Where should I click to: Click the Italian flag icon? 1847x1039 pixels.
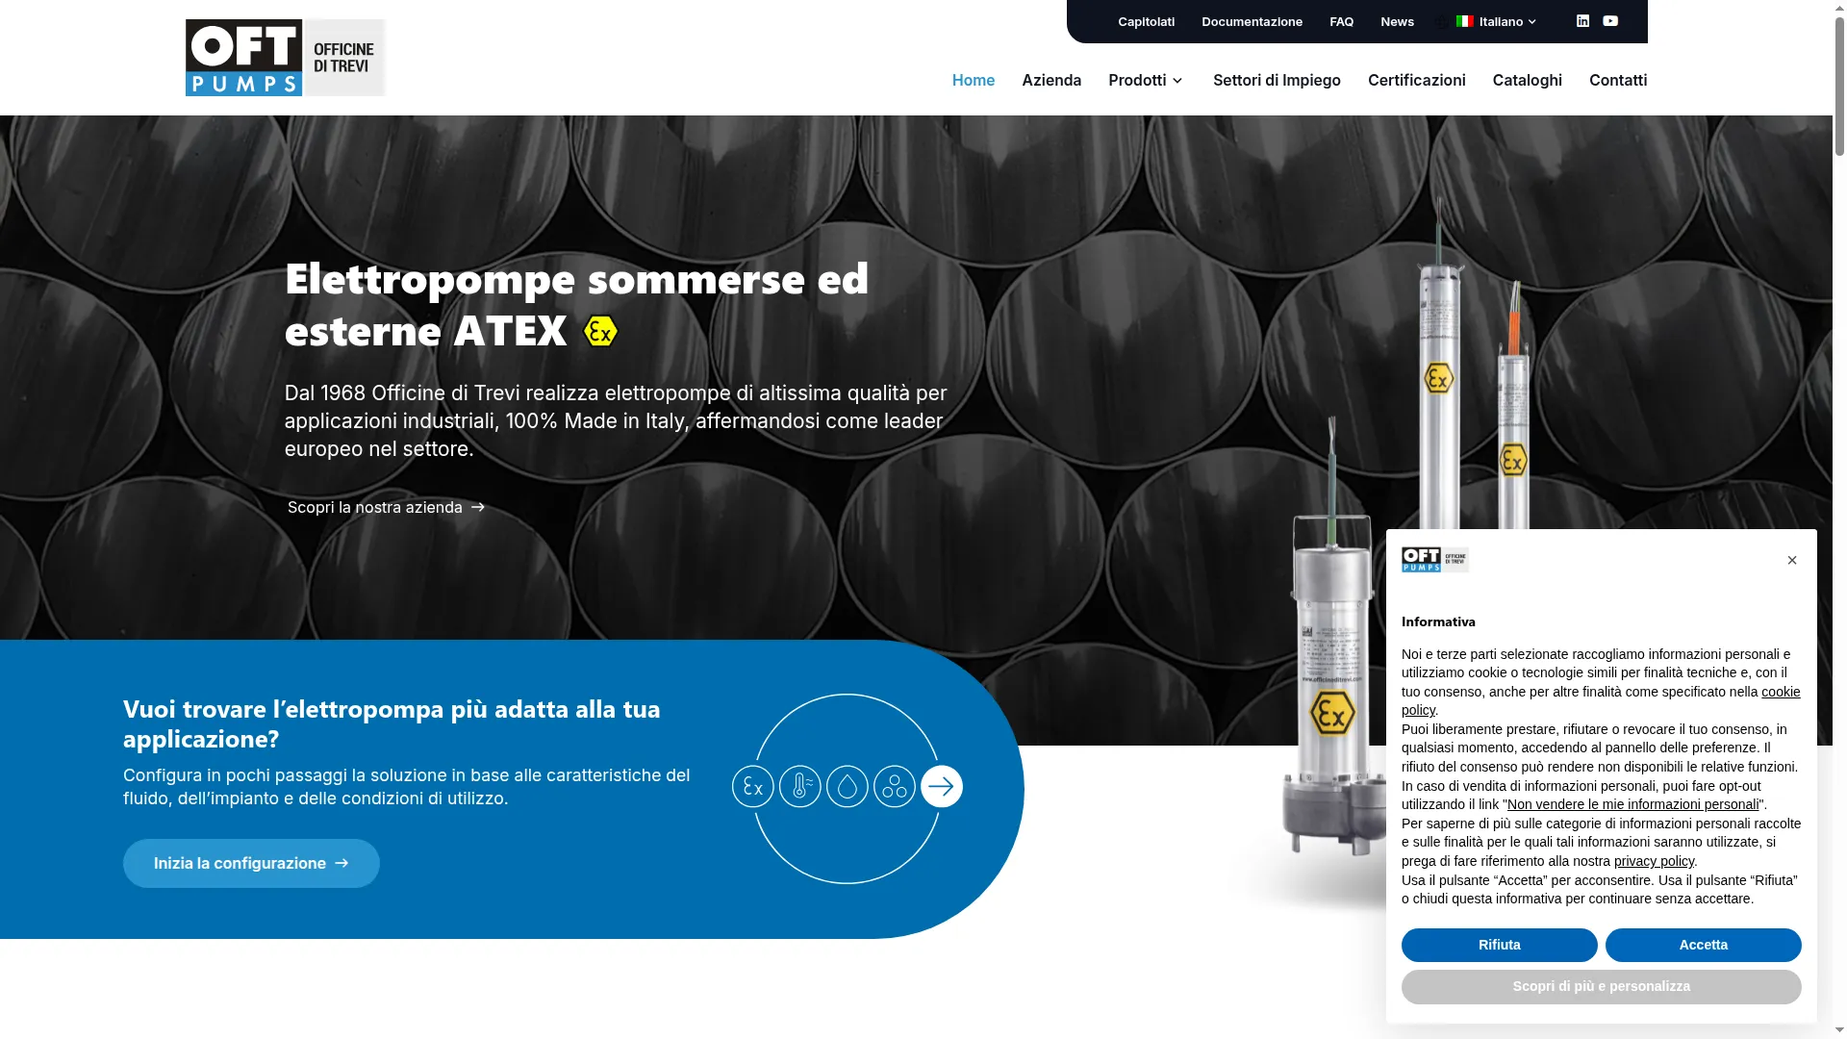point(1465,21)
